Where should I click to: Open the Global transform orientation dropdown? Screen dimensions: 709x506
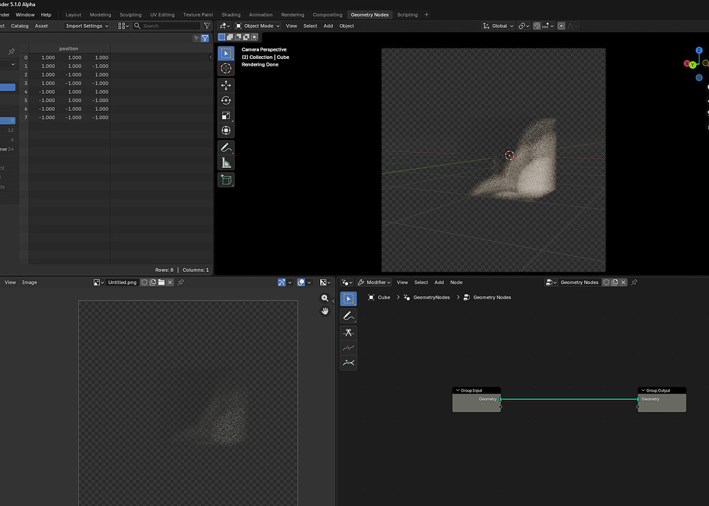pyautogui.click(x=498, y=26)
